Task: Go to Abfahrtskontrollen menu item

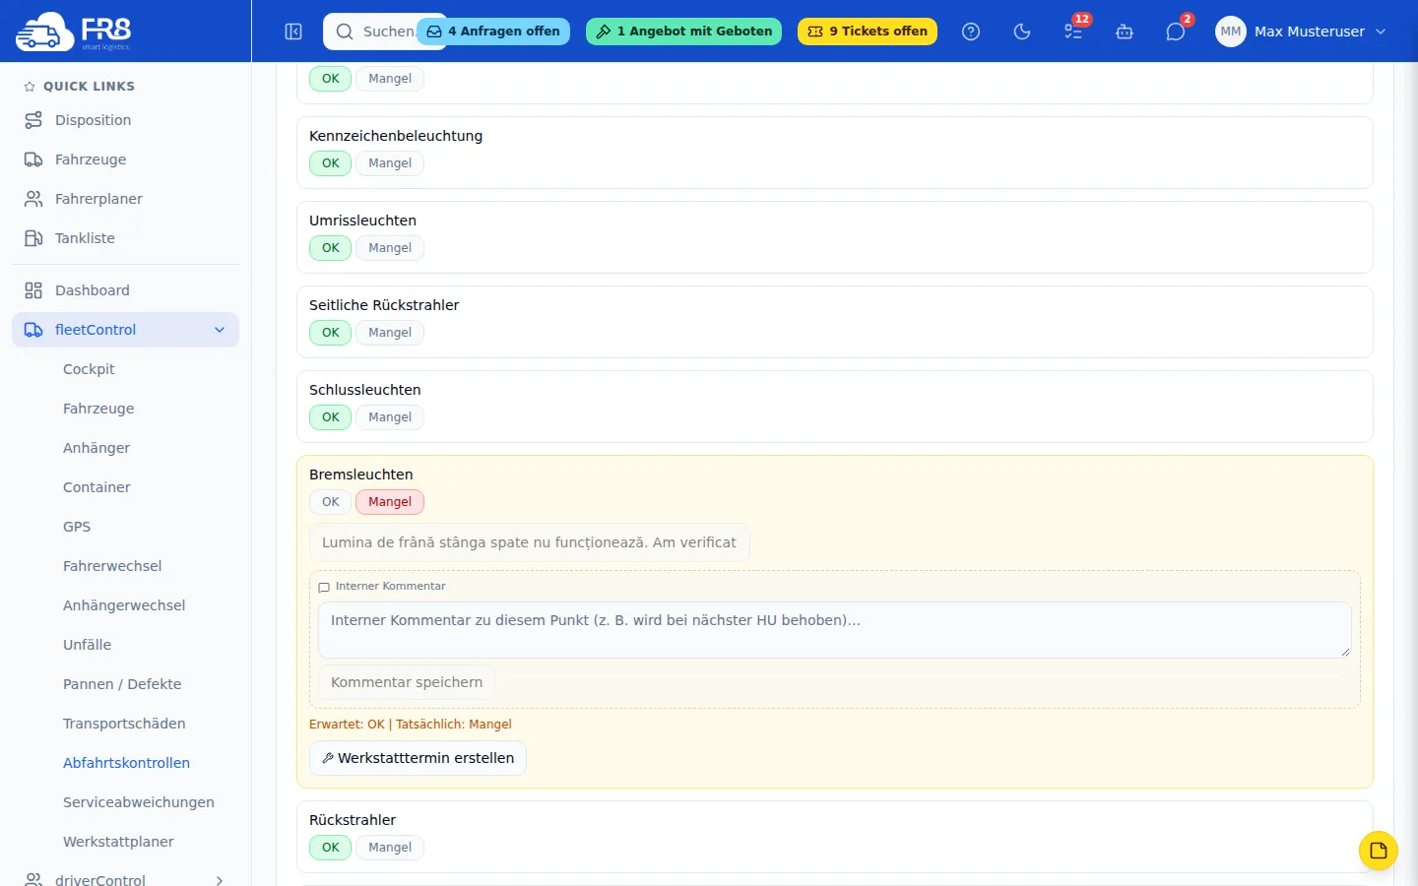Action: [126, 763]
